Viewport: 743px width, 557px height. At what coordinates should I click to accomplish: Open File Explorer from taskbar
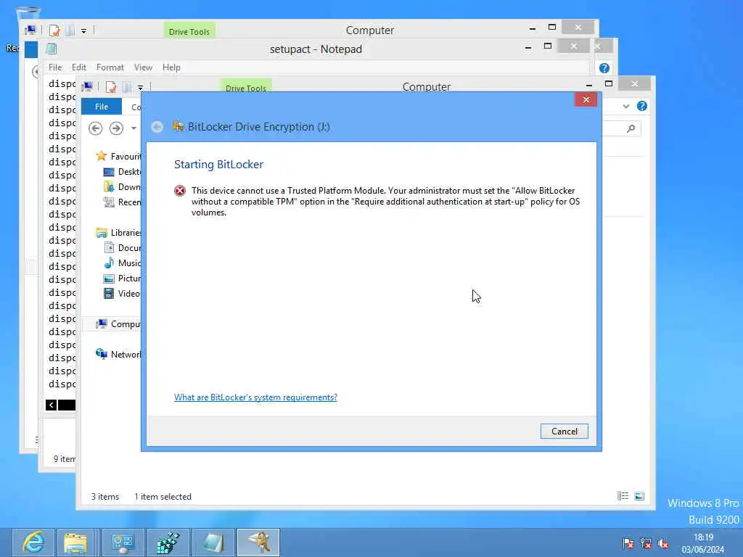(75, 542)
